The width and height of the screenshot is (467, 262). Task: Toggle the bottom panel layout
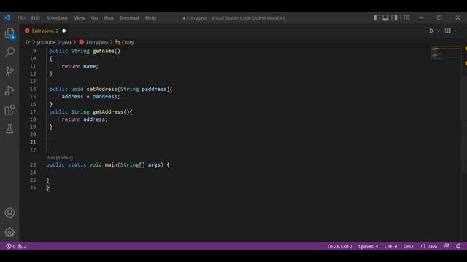(385, 17)
